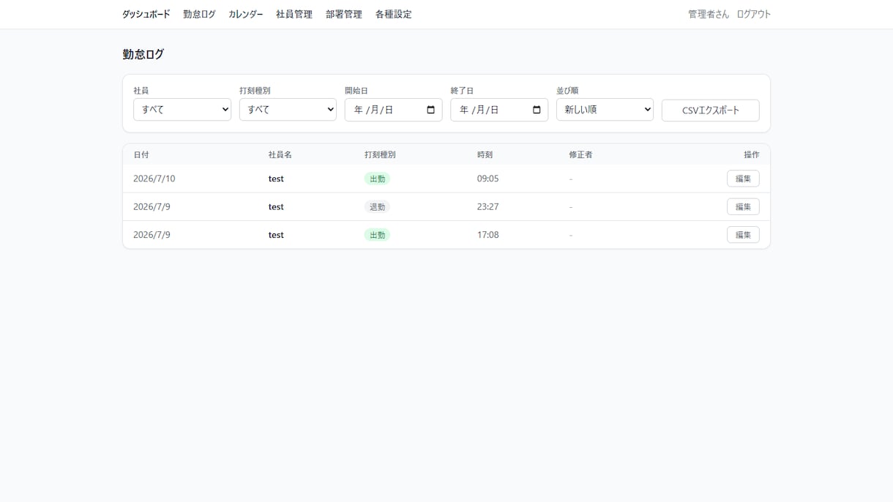Expand the 社員 filter dropdown
Screen dimensions: 893x502
182,110
